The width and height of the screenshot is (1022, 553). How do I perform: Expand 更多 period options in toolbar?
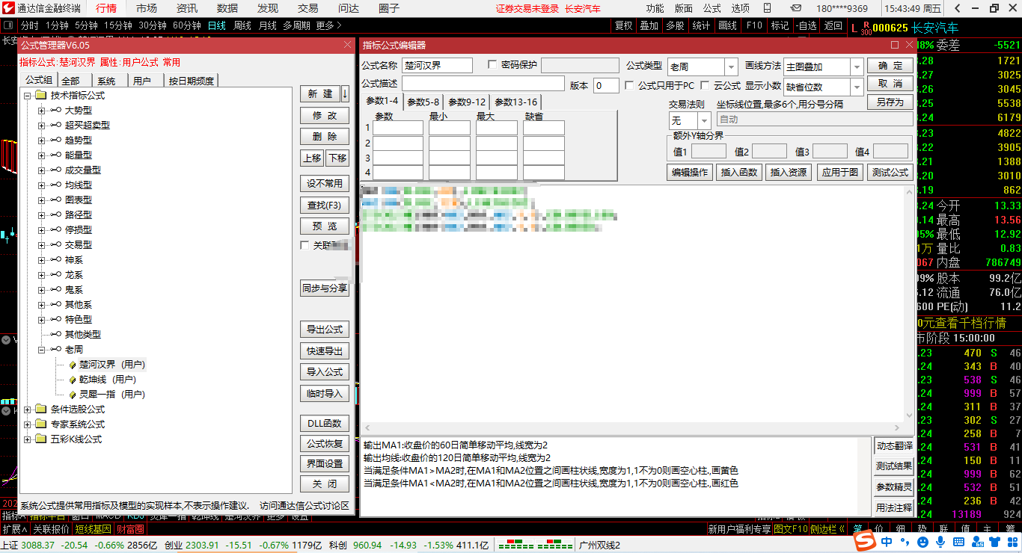(x=328, y=25)
